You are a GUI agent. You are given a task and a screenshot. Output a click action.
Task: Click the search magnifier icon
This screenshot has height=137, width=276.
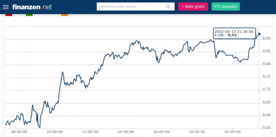pyautogui.click(x=168, y=7)
